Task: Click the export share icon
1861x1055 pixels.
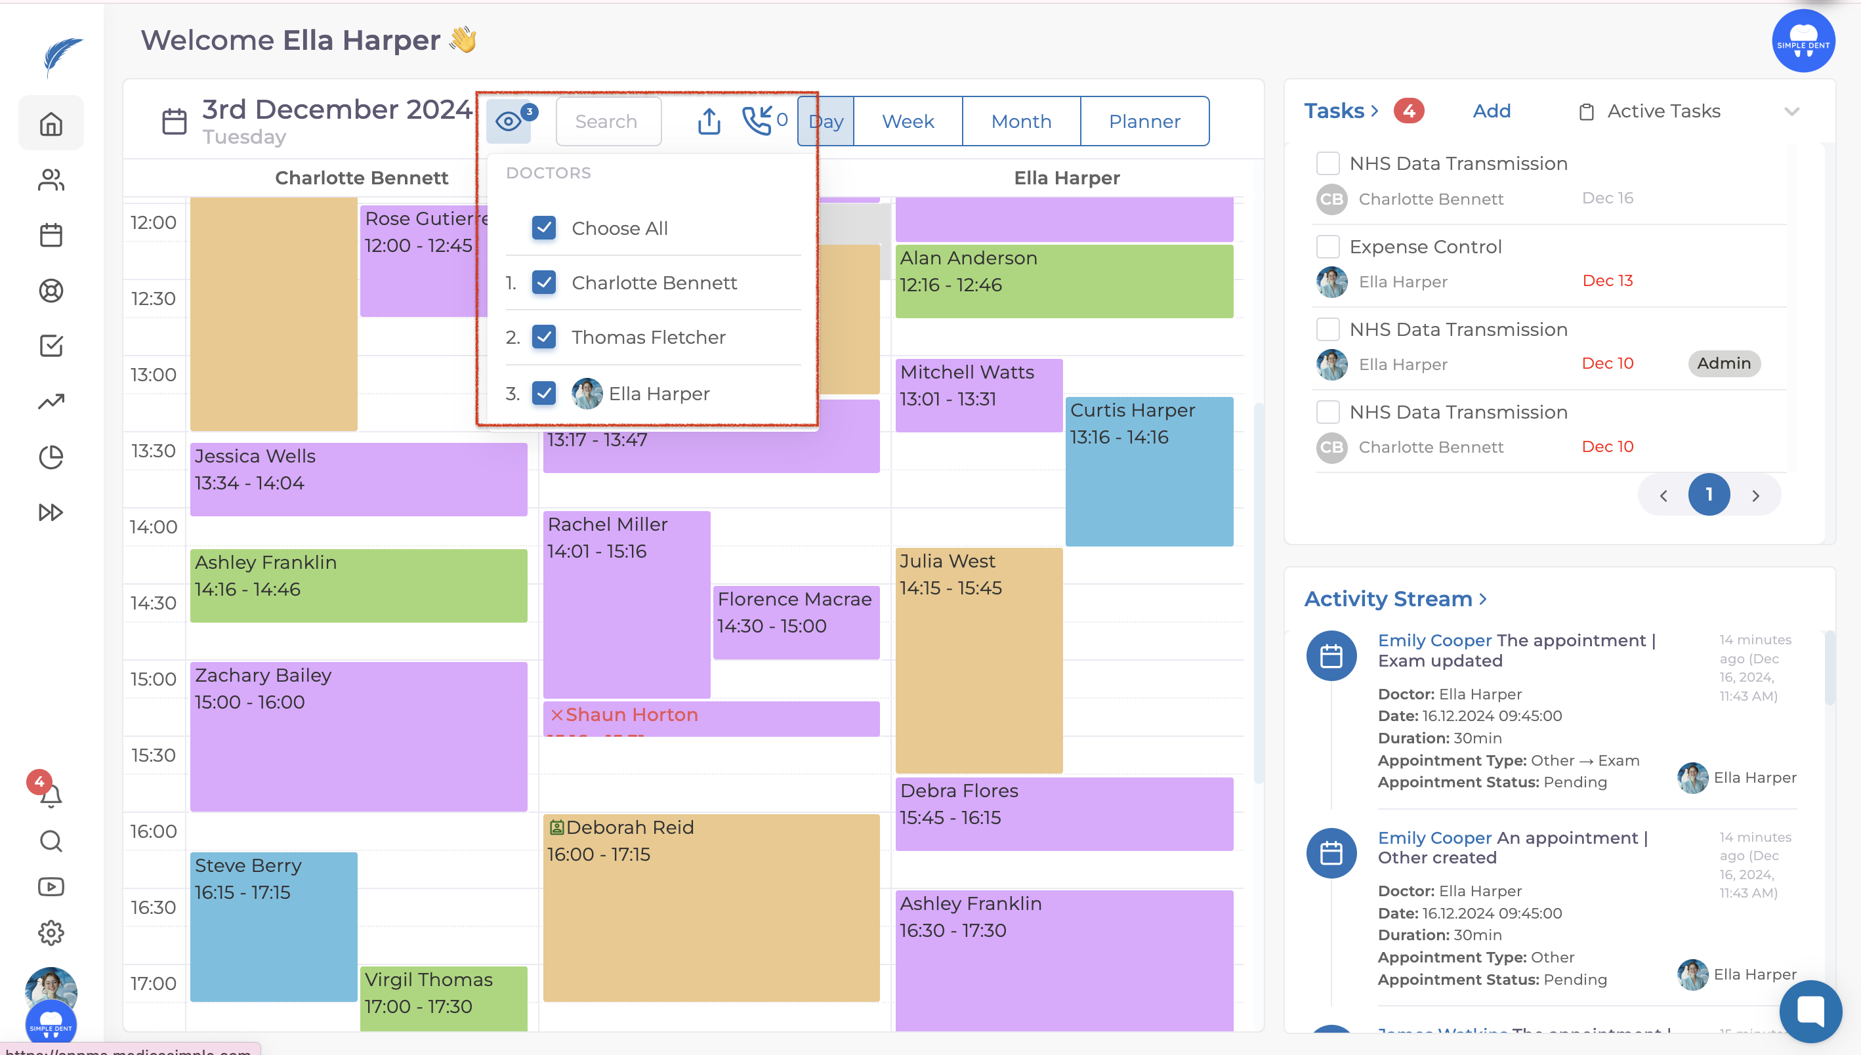Action: tap(708, 121)
